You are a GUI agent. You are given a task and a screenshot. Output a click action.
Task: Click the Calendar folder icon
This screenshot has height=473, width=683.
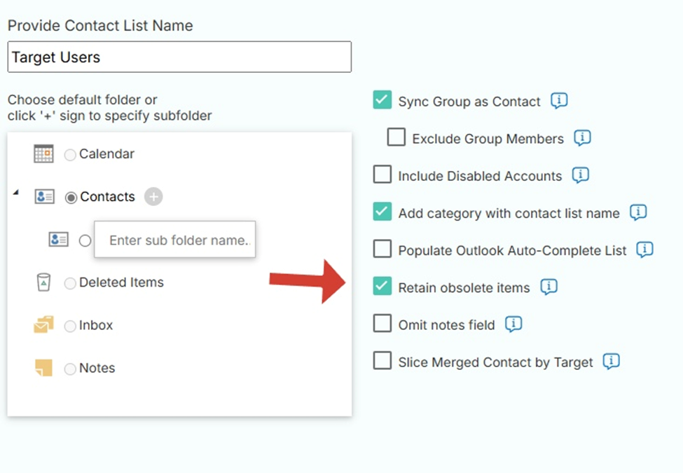point(43,153)
